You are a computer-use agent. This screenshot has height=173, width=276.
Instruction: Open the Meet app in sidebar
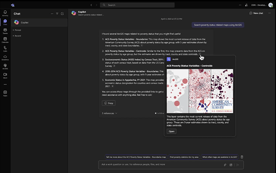[5, 75]
